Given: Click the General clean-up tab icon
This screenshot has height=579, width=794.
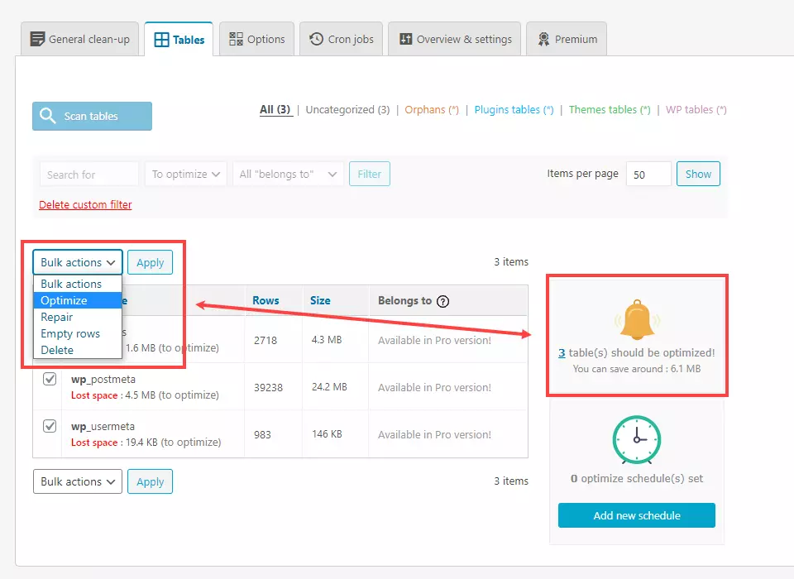Looking at the screenshot, I should coord(37,39).
